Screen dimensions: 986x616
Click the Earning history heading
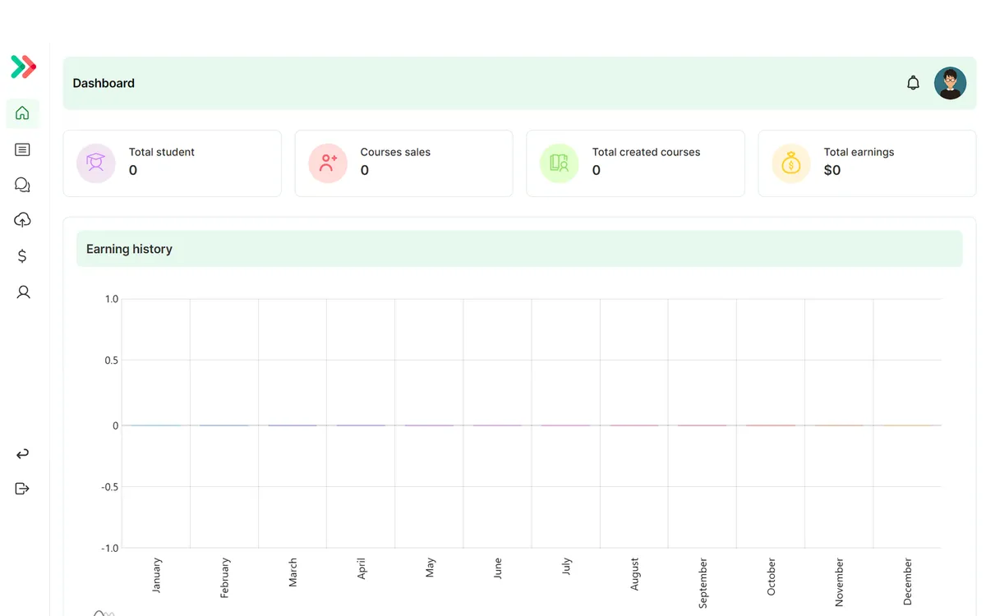(x=129, y=249)
